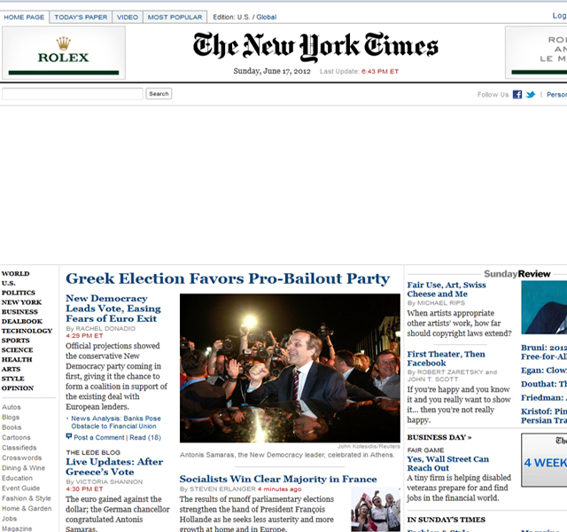
Task: Open the Greek Election Favors Pro-Bailout Party headline
Action: pyautogui.click(x=228, y=278)
